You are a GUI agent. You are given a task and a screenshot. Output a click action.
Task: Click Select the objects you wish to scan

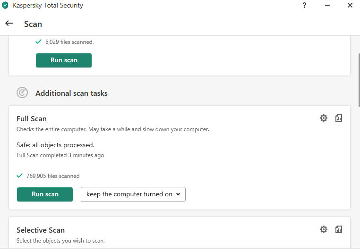click(x=60, y=241)
